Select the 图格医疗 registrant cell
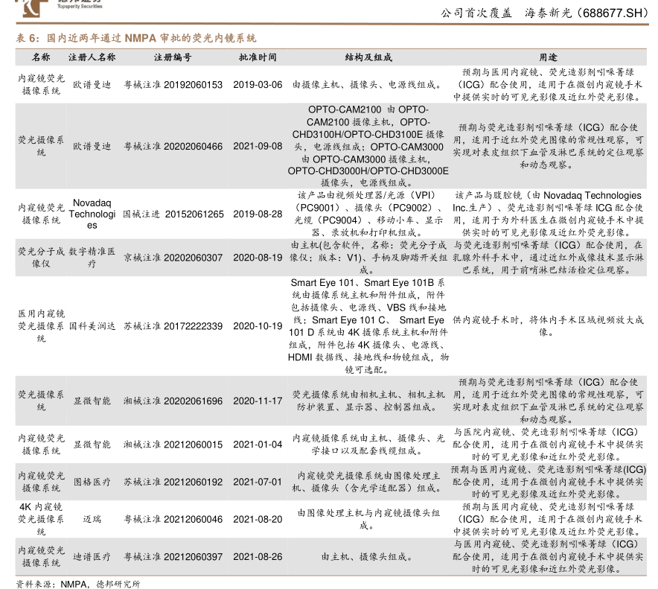 coord(92,482)
